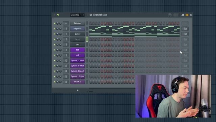This screenshot has height=122, width=216.
Task: Click the trapduck volume knob
Action: [60, 28]
